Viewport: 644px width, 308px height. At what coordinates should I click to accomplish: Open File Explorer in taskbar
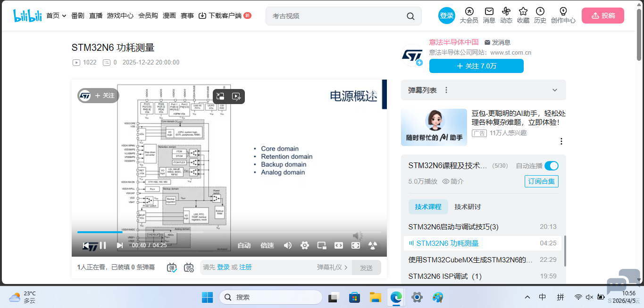coord(375,297)
